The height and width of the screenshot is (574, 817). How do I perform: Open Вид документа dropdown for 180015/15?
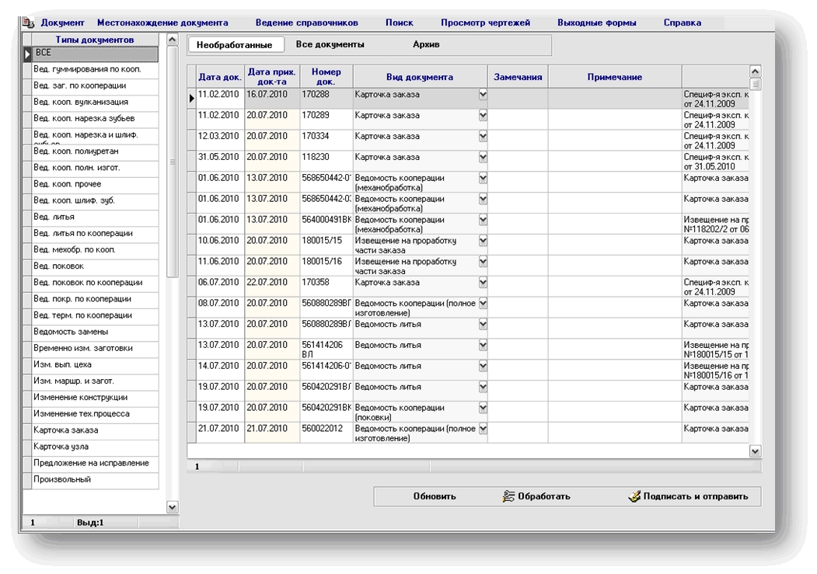pyautogui.click(x=483, y=241)
